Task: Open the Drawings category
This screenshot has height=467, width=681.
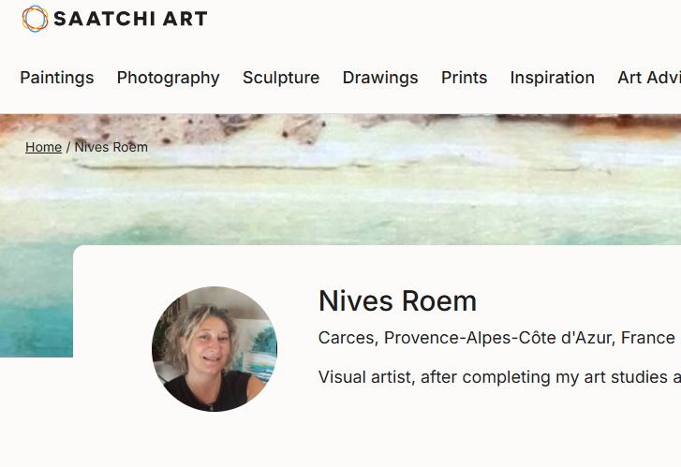Action: [x=380, y=78]
